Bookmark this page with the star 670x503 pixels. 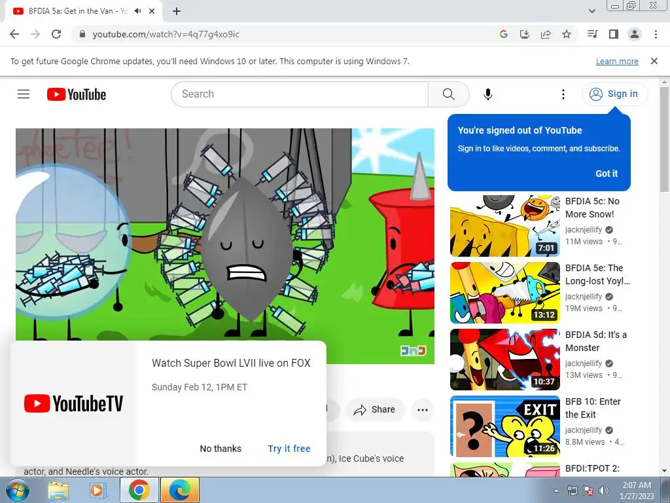pyautogui.click(x=567, y=34)
